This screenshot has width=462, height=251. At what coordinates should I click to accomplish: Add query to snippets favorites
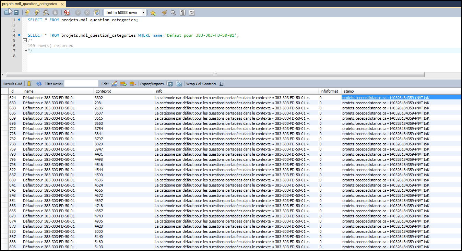click(x=153, y=13)
